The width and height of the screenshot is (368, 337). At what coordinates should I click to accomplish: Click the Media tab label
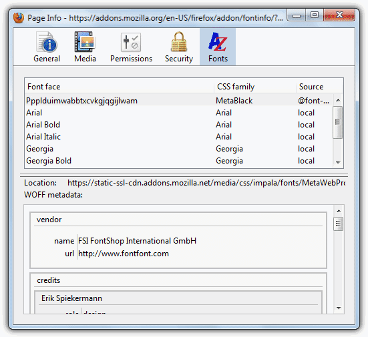[x=85, y=59]
